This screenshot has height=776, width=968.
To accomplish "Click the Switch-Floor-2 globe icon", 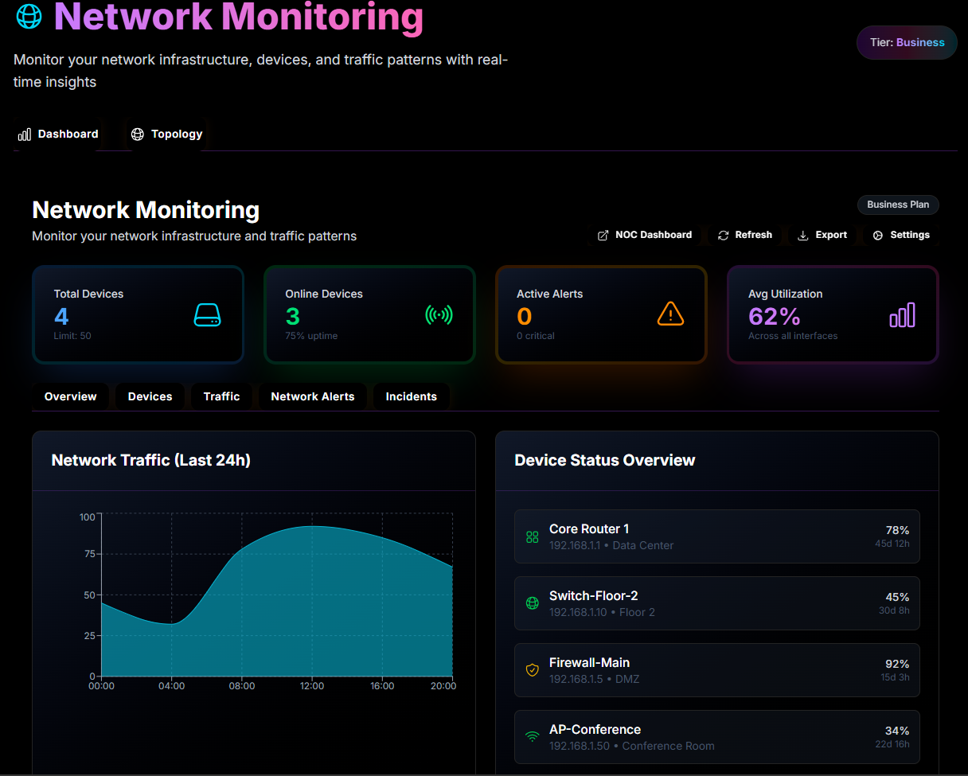I will tap(533, 604).
